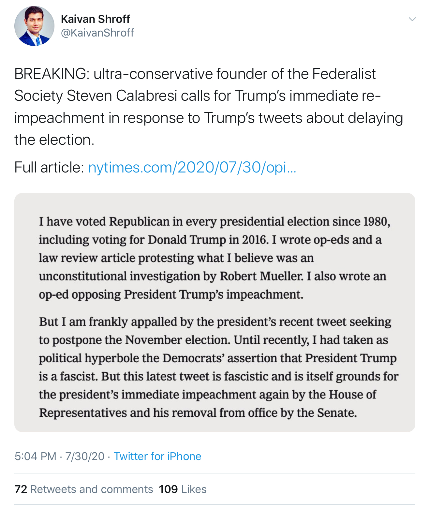View the 72 Retweets and comments list

pyautogui.click(x=84, y=489)
